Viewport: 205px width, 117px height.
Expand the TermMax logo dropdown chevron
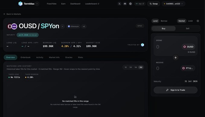point(37,4)
